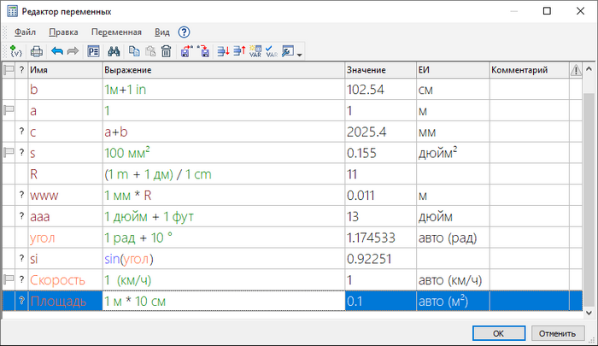Open the Файл menu
The image size is (598, 346).
coord(25,32)
